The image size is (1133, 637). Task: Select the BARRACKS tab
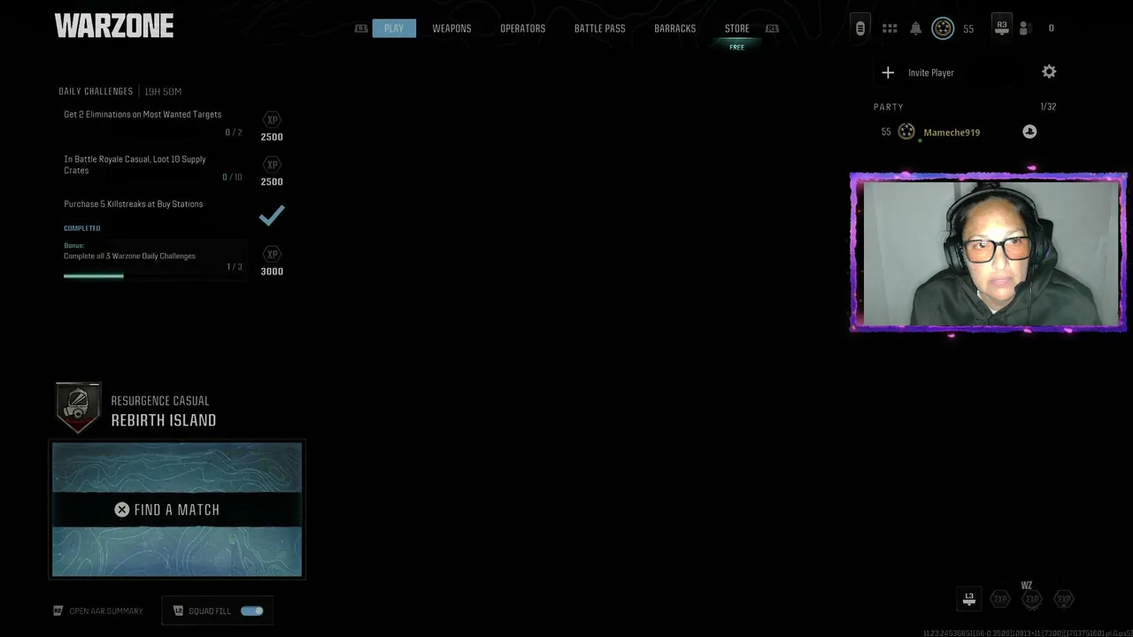point(674,28)
